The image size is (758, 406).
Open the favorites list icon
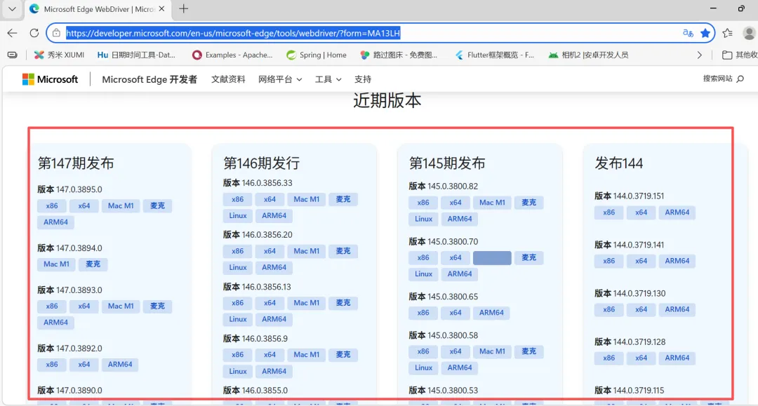click(x=727, y=33)
